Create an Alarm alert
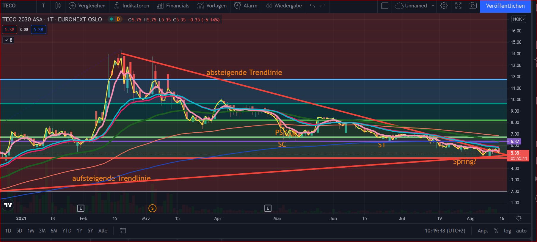Screen dimensions: 537x242 point(246,6)
